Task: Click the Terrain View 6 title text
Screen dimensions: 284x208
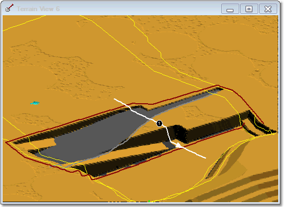Action: pos(38,9)
